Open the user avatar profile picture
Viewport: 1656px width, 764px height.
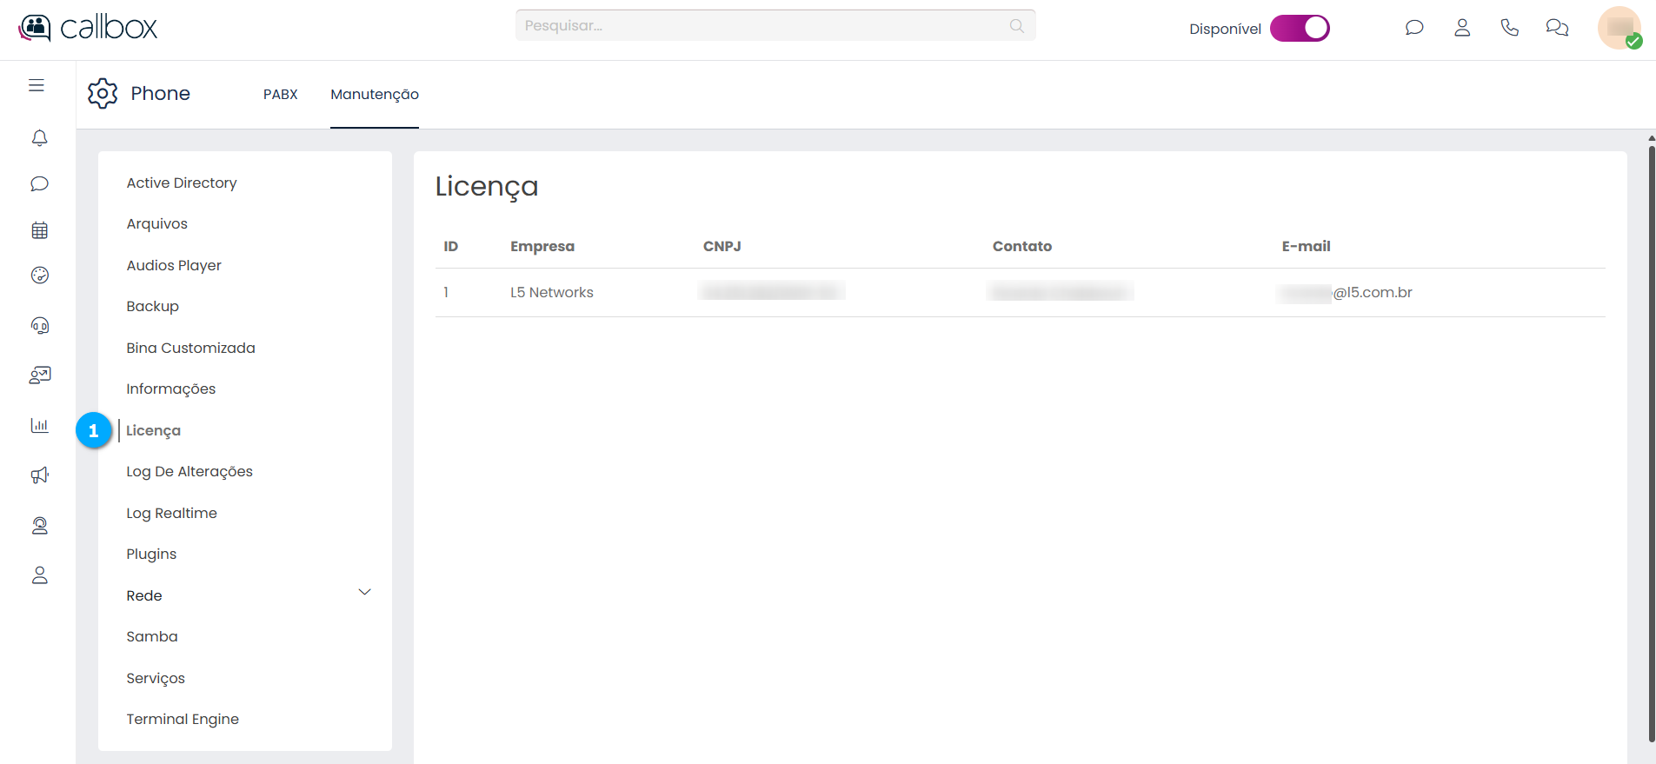coord(1619,28)
